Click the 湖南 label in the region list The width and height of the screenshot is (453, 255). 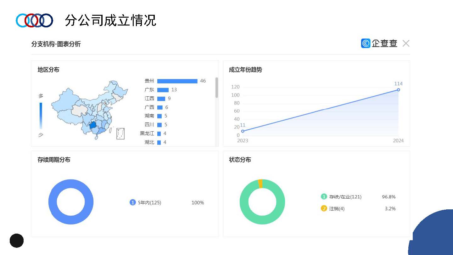point(149,116)
